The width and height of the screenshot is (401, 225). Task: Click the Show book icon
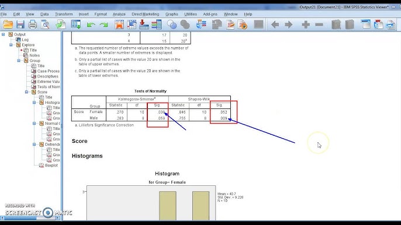pyautogui.click(x=336, y=24)
